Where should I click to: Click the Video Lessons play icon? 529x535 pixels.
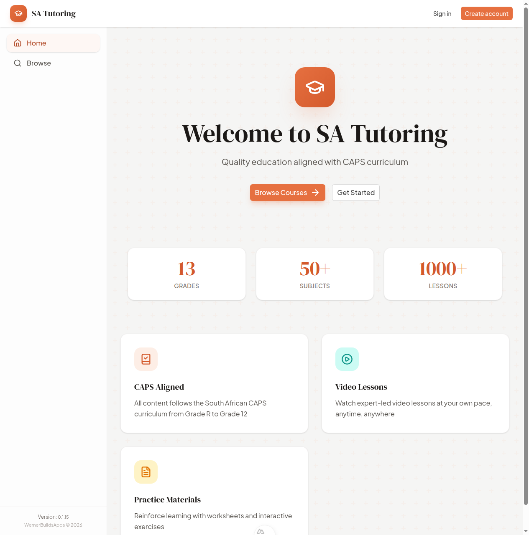coord(347,359)
